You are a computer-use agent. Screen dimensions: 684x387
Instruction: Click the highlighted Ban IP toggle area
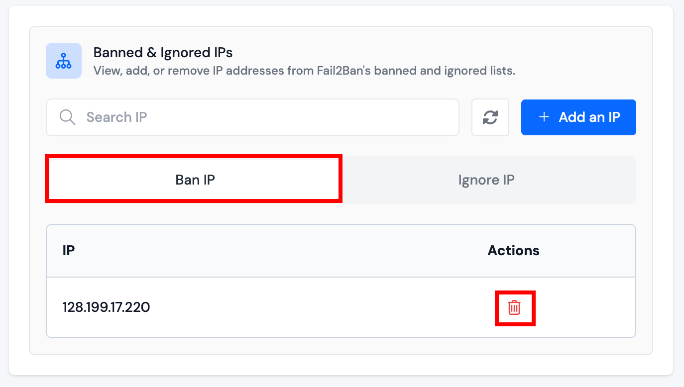click(x=194, y=180)
